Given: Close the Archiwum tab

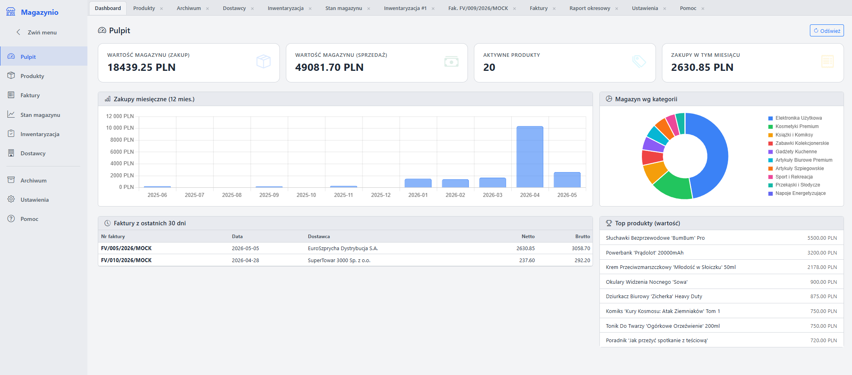Looking at the screenshot, I should [207, 8].
